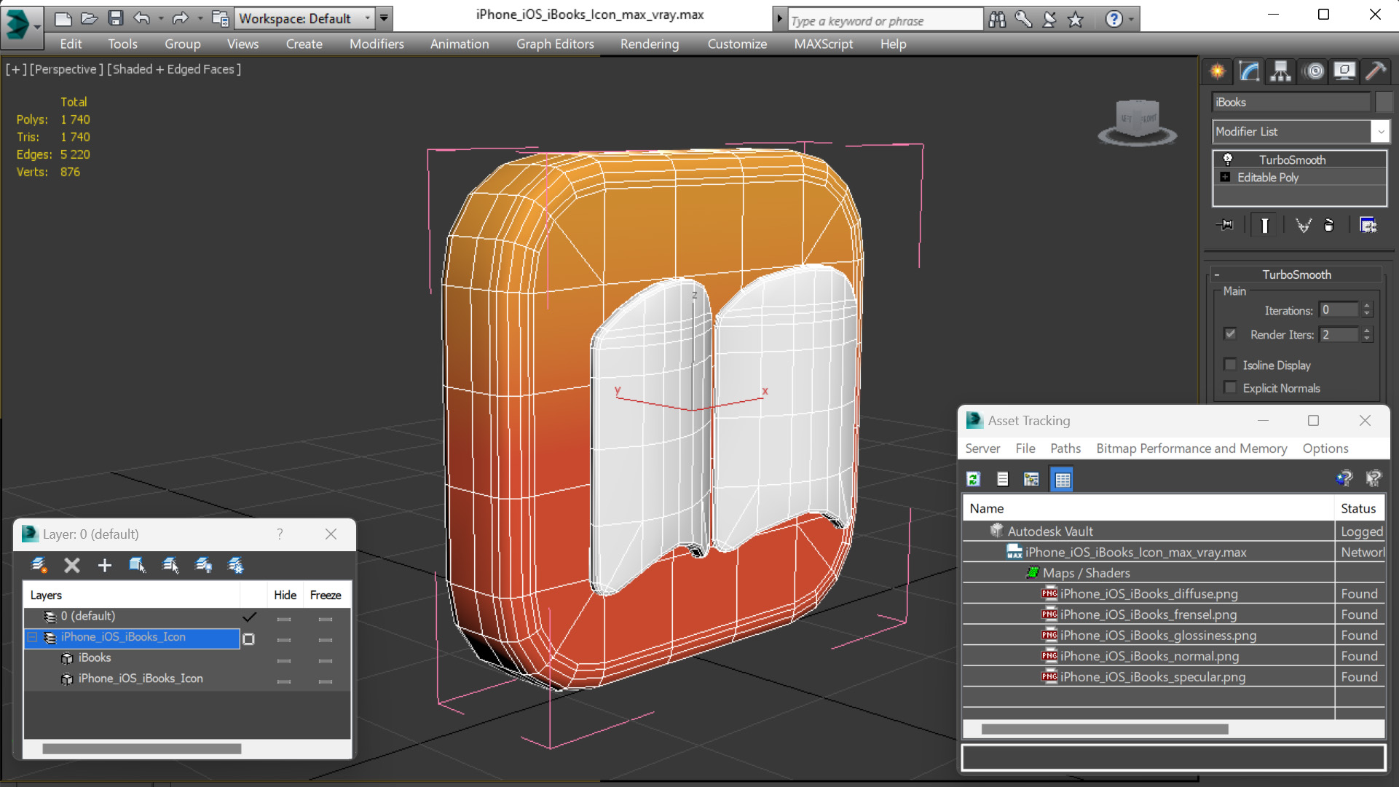Create new layer in Layer dialog

(x=39, y=565)
